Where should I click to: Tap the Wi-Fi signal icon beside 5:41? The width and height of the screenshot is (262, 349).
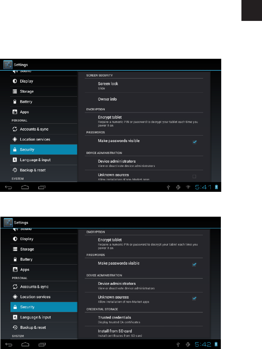point(188,187)
